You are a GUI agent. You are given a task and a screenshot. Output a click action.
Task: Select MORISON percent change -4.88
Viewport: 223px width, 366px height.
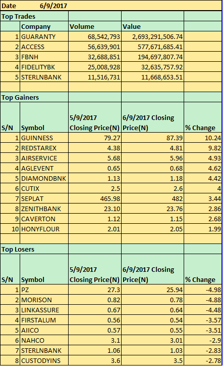(203, 300)
